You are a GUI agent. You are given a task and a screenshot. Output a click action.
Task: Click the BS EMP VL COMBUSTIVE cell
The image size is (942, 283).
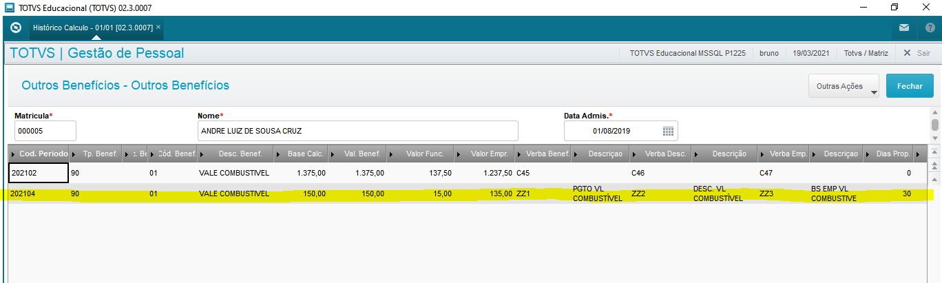click(x=835, y=193)
